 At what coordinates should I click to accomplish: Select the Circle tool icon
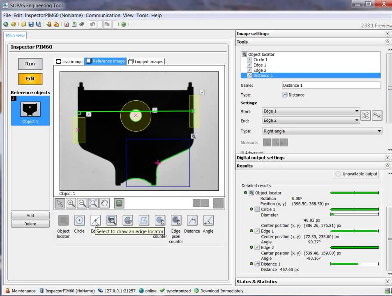(79, 220)
